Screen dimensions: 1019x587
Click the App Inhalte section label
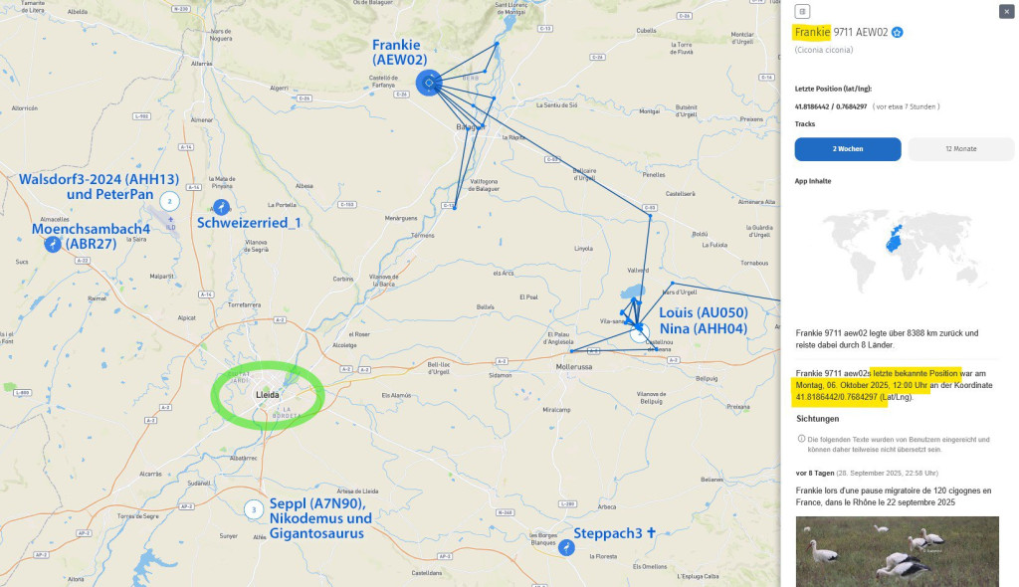(x=812, y=181)
